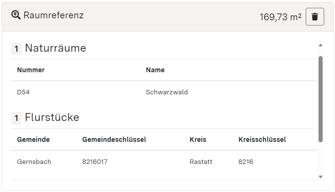The height and width of the screenshot is (192, 335).
Task: Select the Flurstücke section heading
Action: tap(52, 118)
